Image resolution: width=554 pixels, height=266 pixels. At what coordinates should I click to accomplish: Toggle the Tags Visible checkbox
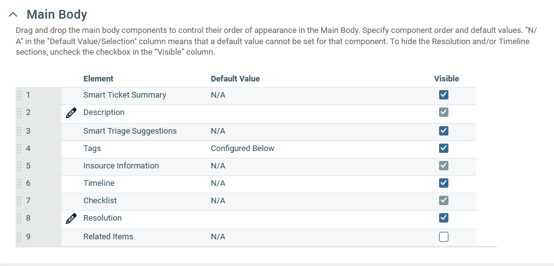tap(443, 149)
